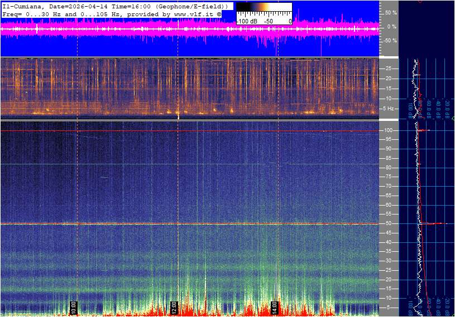Viewport: 455px width, 317px height.
Task: Click the '-50 %' amplitude axis label
Action: coord(390,41)
